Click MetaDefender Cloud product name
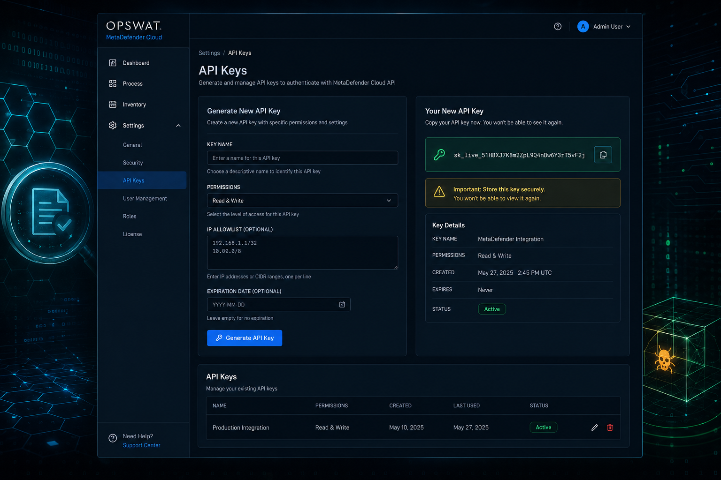The image size is (721, 480). [x=134, y=37]
